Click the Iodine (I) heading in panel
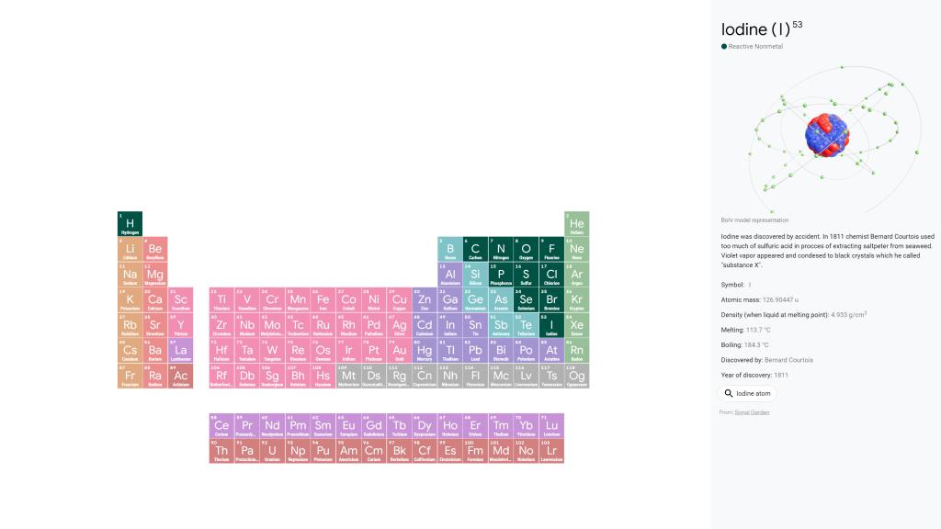 coord(755,28)
